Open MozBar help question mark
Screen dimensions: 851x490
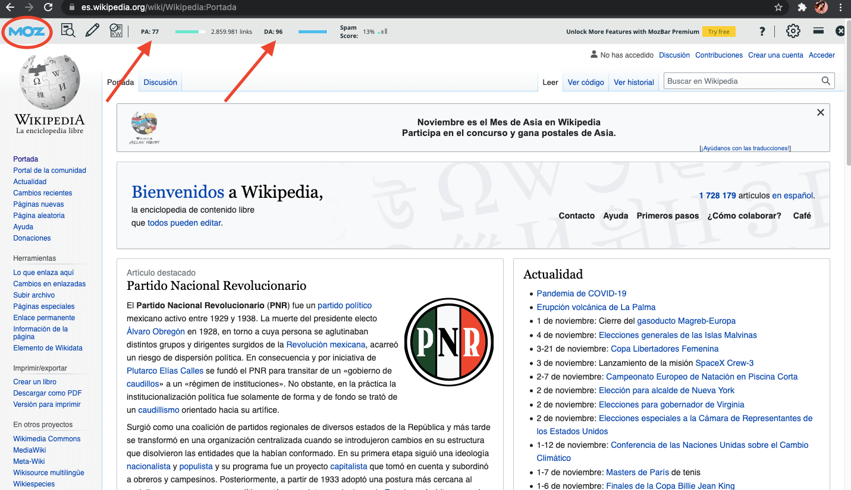click(762, 31)
